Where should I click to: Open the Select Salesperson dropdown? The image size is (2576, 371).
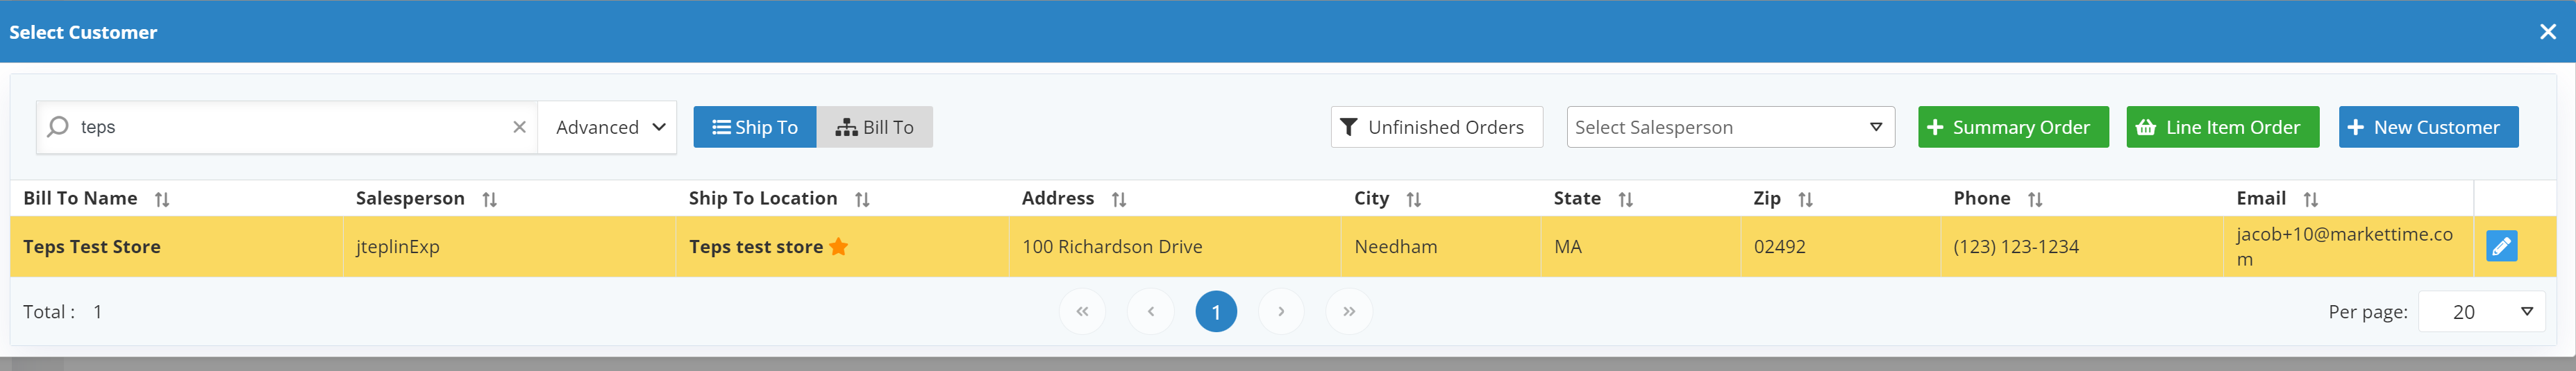1730,127
